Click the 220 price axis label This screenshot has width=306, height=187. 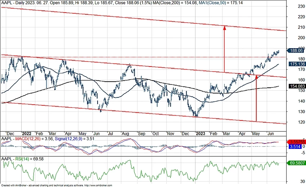tap(301, 17)
